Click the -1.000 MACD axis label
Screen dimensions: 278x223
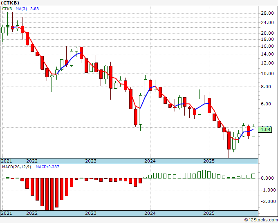pos(268,190)
